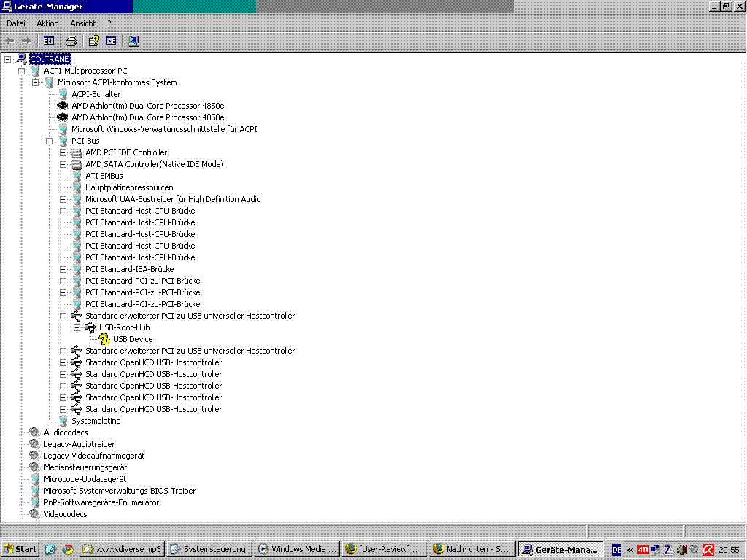Select 'Hauptplatinenressourcen' entry
Viewport: 747px width, 560px height.
point(129,187)
